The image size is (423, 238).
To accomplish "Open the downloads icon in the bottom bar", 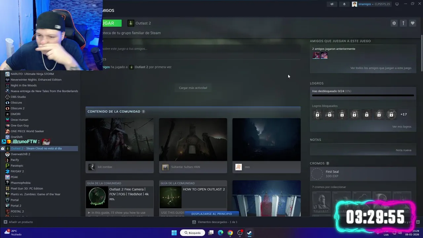I will (x=194, y=222).
